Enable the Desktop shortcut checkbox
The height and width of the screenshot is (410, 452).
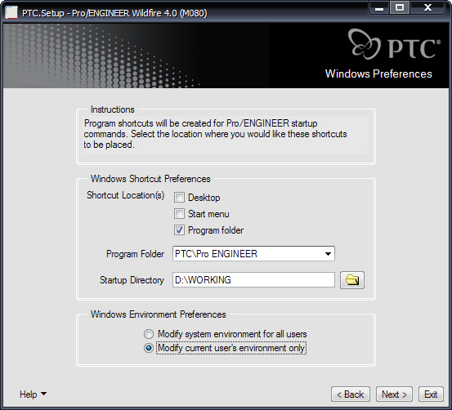pyautogui.click(x=179, y=198)
